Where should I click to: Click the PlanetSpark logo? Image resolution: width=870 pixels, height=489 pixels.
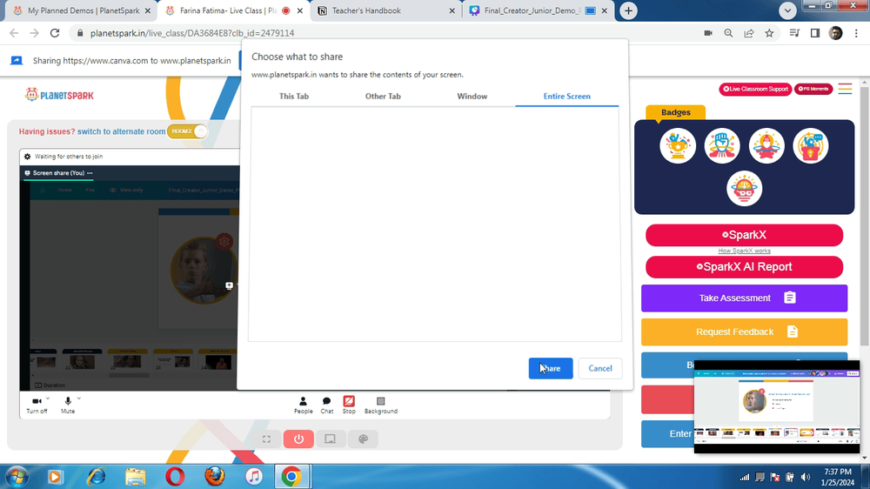[59, 95]
